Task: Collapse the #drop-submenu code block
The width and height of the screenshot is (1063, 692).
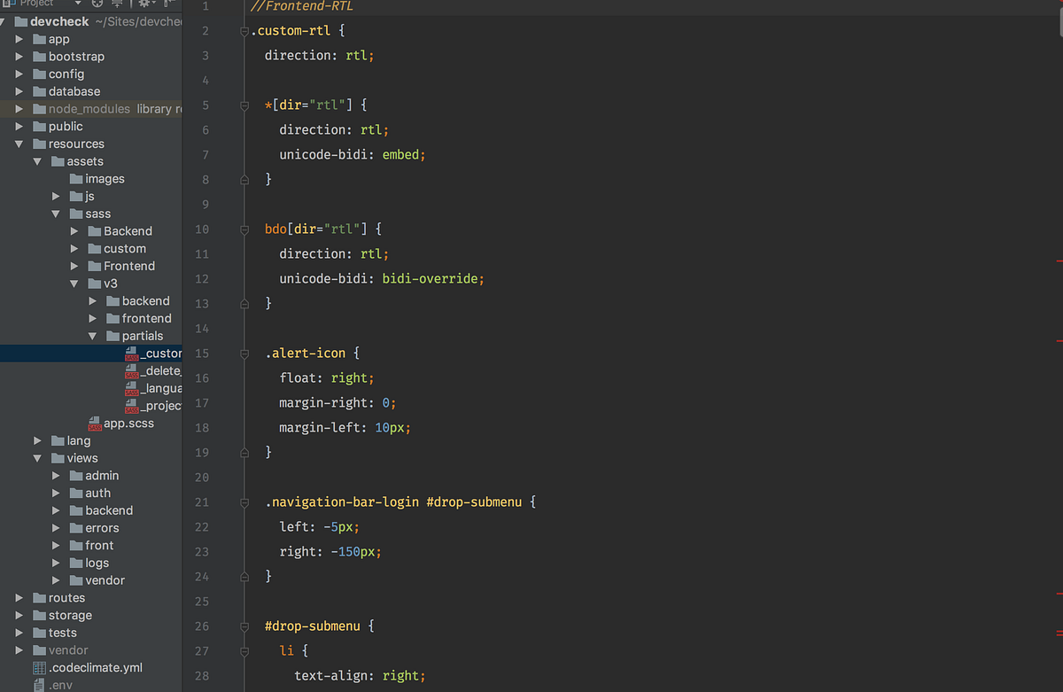Action: point(243,626)
